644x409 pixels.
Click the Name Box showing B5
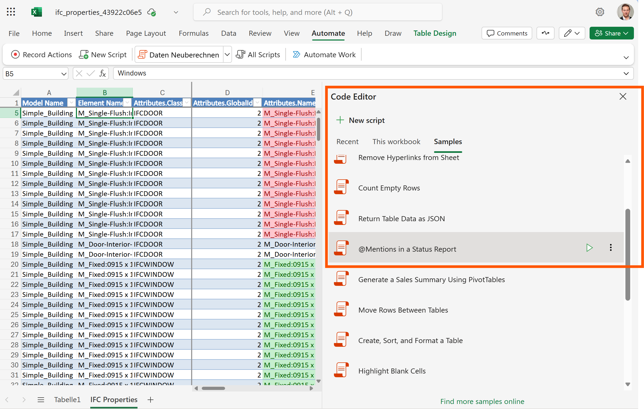tap(36, 74)
